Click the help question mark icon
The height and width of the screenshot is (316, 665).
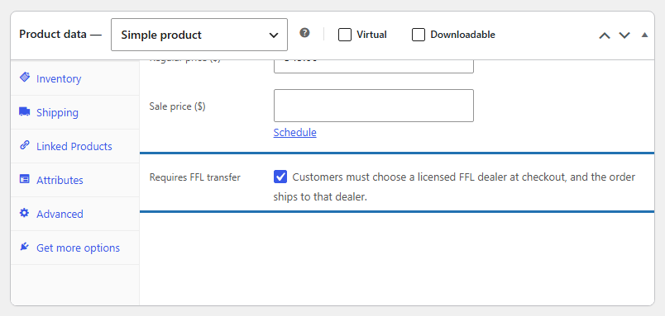pyautogui.click(x=304, y=33)
